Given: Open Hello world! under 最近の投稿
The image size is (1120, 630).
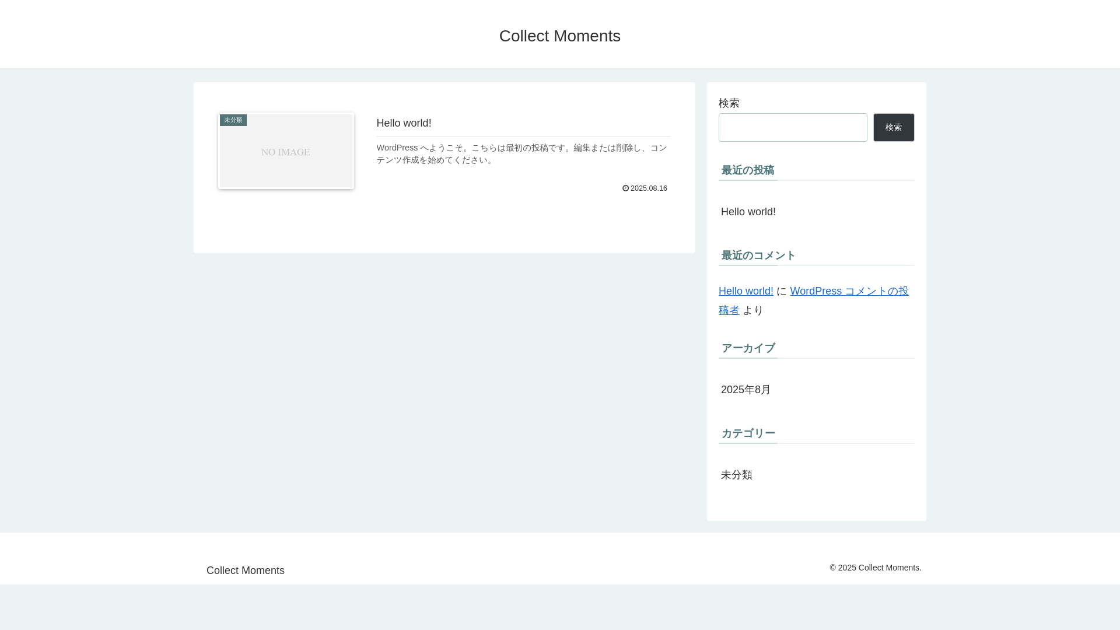Looking at the screenshot, I should click(x=748, y=212).
